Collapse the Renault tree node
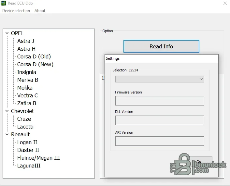This screenshot has height=186, width=230. pos(7,134)
